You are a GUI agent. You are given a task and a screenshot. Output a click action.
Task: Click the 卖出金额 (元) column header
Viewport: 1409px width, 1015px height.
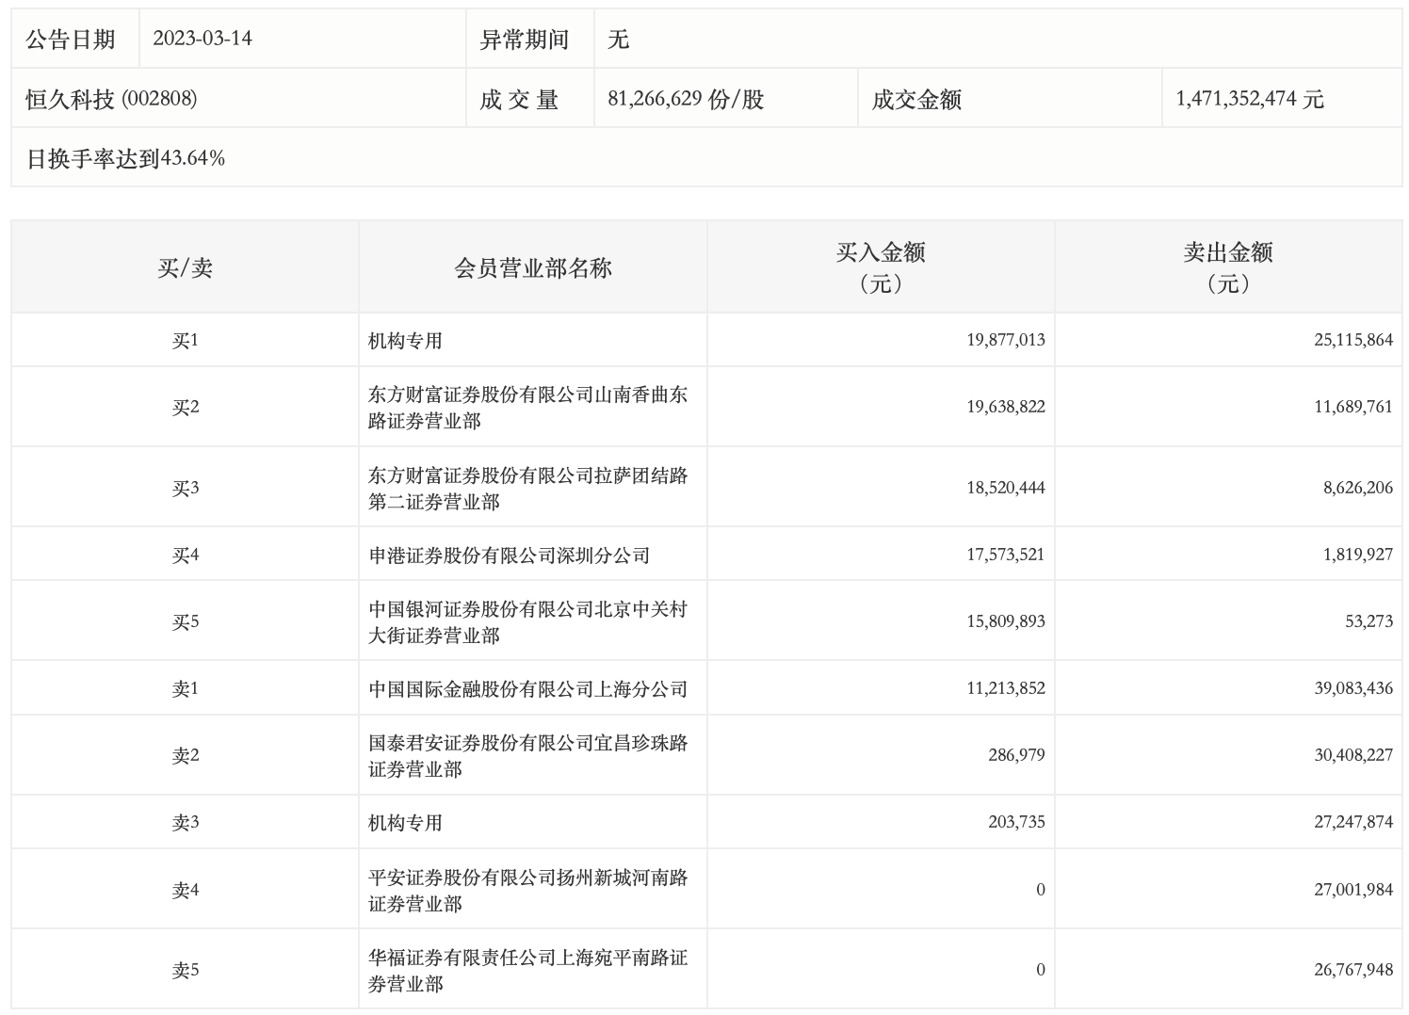(1228, 267)
